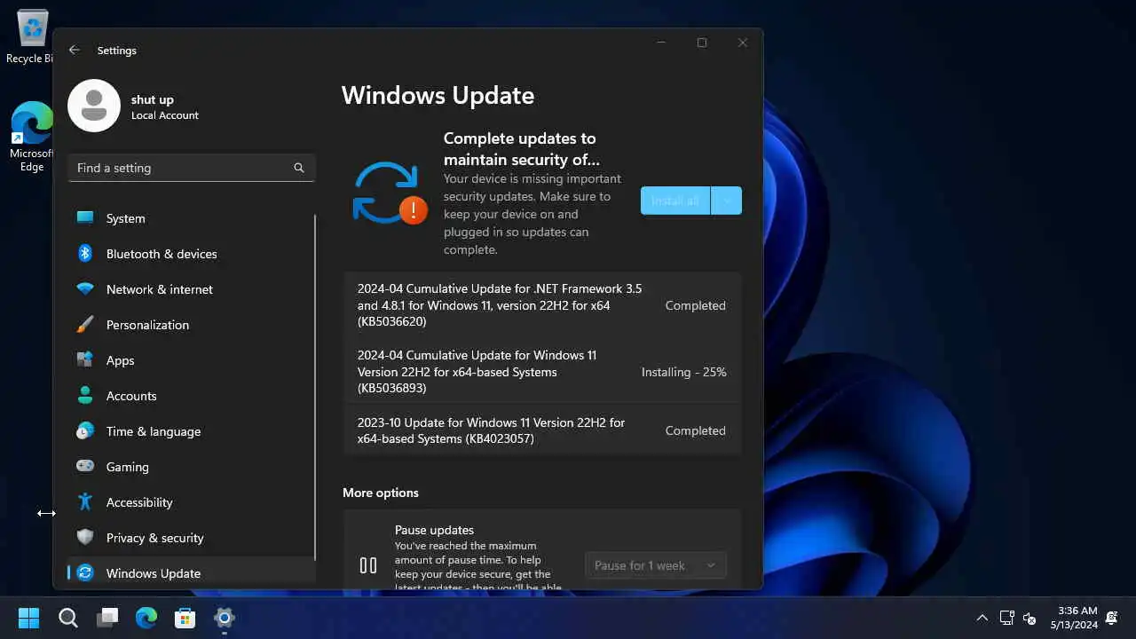Launch Edge from the taskbar
The image size is (1136, 639).
coord(146,618)
